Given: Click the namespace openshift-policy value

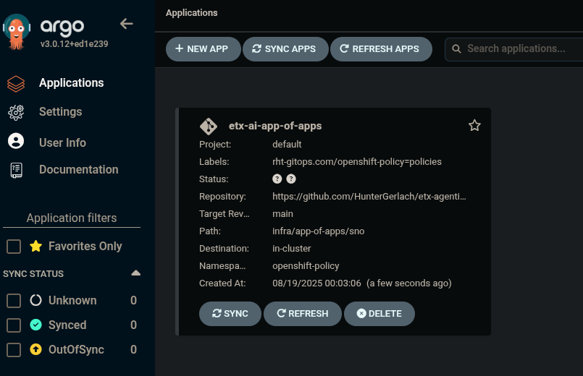Looking at the screenshot, I should (x=306, y=266).
